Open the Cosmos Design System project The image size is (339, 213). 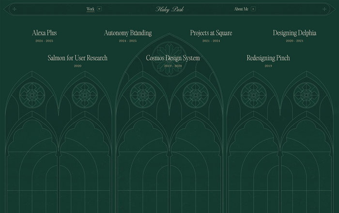click(x=173, y=58)
